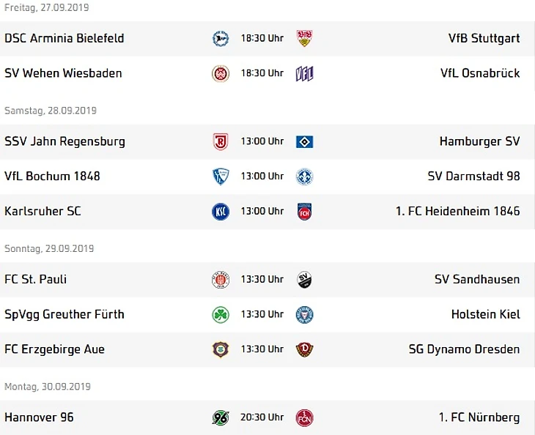This screenshot has height=435, width=535.
Task: Open the VfL Osnabrück purple logo
Action: [x=304, y=74]
